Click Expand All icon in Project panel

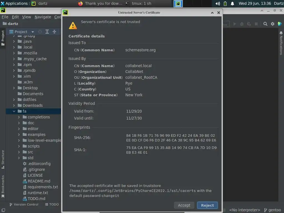47,32
